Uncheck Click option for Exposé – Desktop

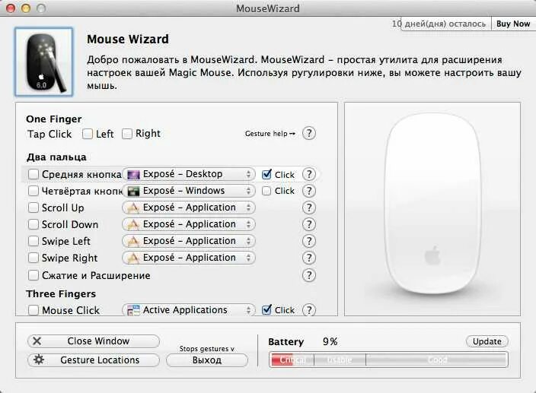tap(266, 174)
